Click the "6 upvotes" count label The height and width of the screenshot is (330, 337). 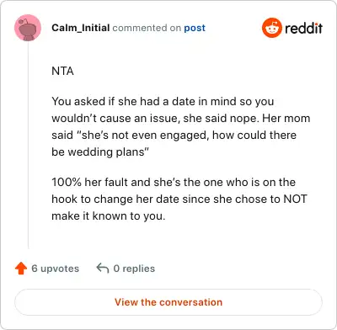click(55, 269)
